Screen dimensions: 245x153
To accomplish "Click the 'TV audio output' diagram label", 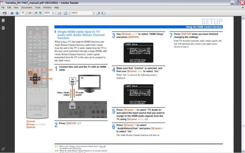I will pyautogui.click(x=79, y=94).
